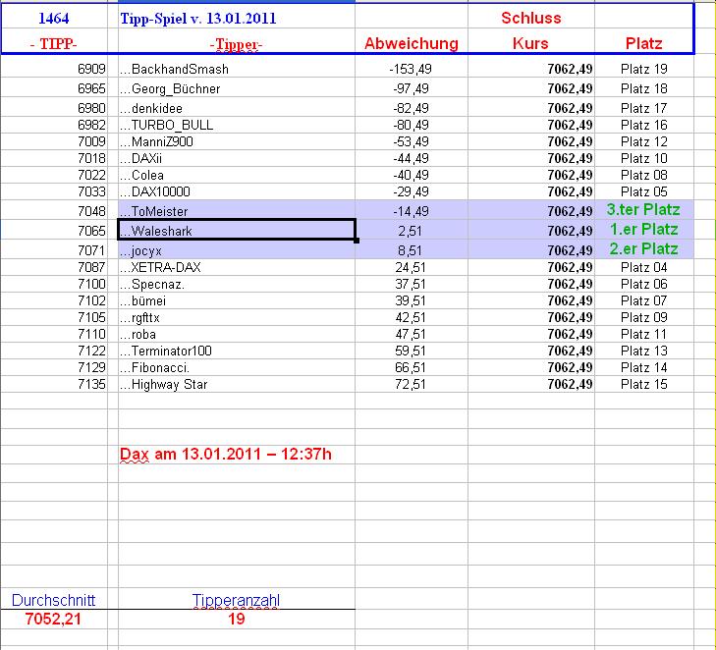Click the deviation cell -97,49
The height and width of the screenshot is (650, 716).
pos(411,88)
